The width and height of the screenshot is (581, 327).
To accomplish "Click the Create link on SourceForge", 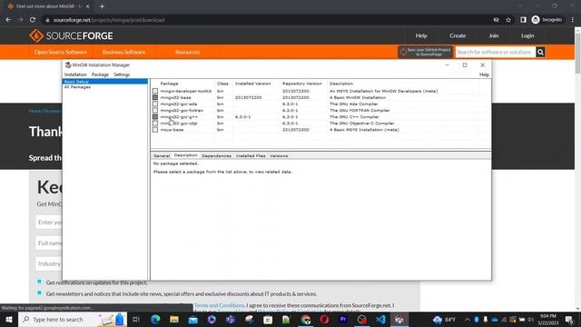I will tap(458, 36).
